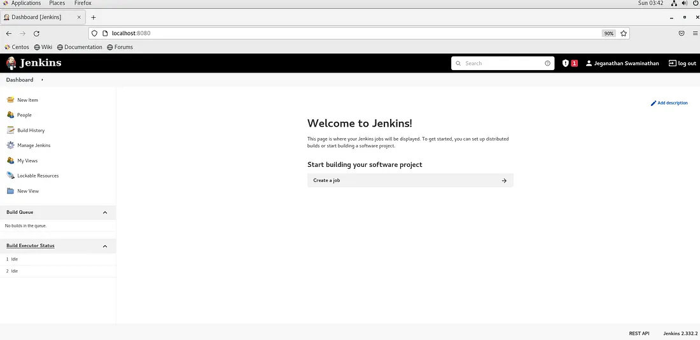Open the Wiki bookmark
This screenshot has width=700, height=340.
click(43, 47)
